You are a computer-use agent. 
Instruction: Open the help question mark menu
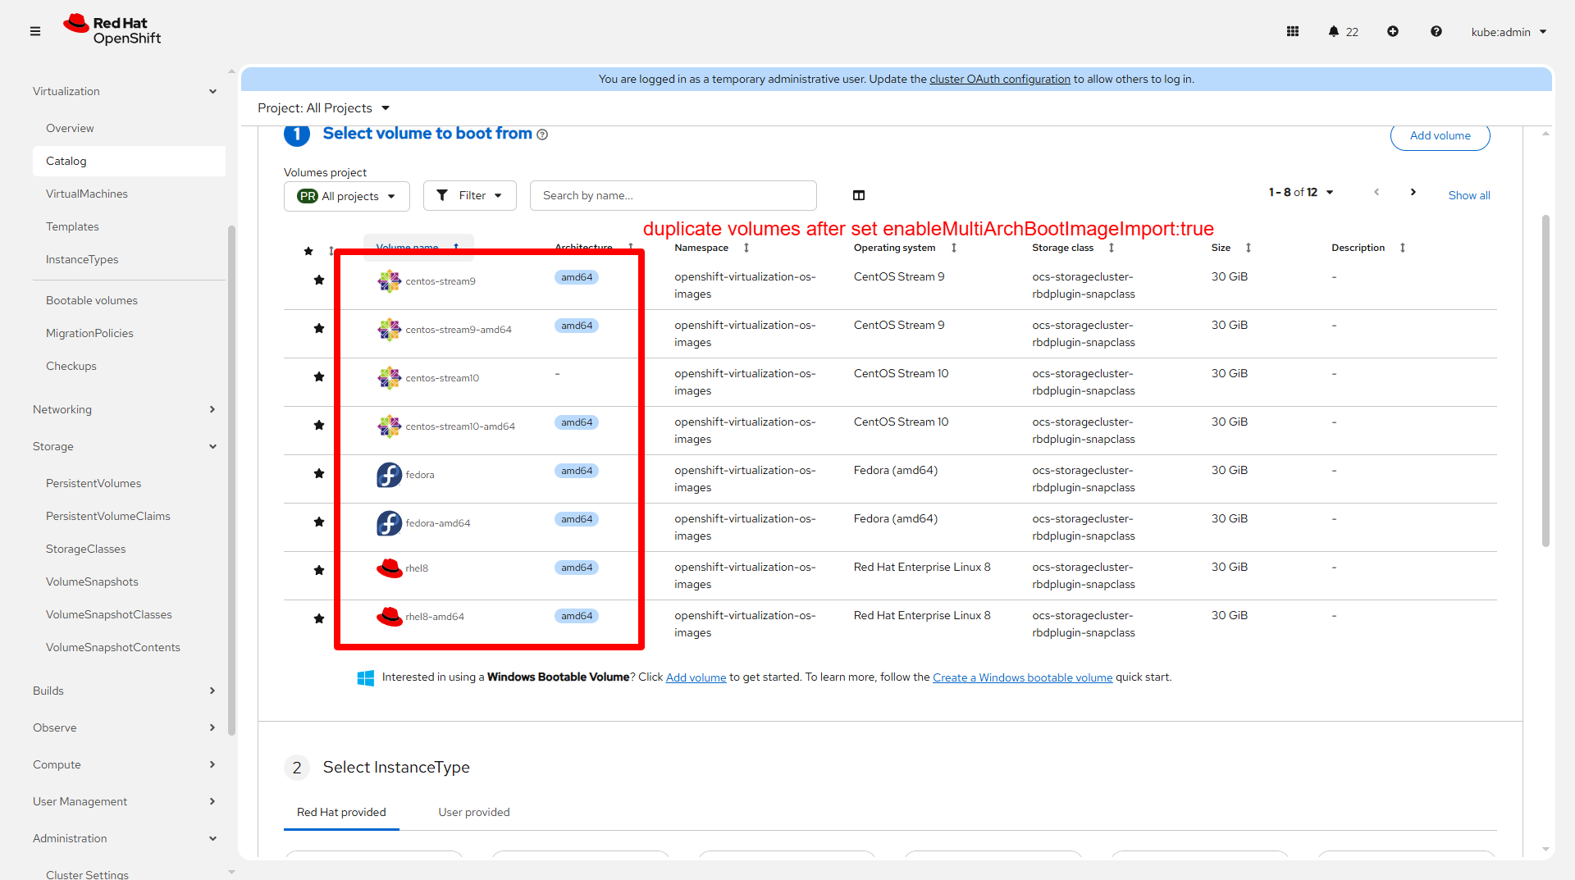pyautogui.click(x=1436, y=31)
